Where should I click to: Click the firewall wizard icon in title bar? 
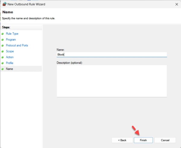point(5,4)
